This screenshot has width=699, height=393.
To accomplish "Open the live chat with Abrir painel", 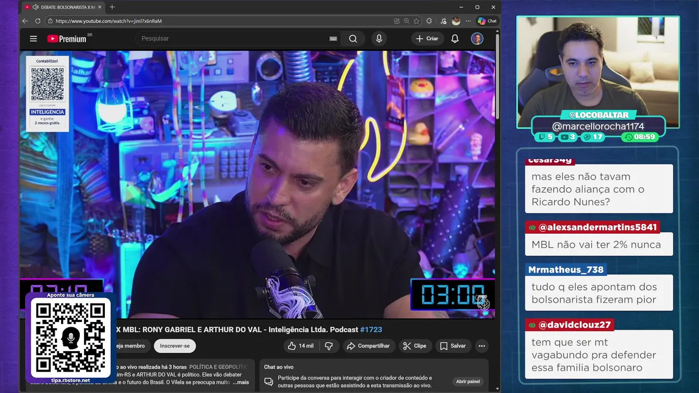I will pyautogui.click(x=468, y=382).
